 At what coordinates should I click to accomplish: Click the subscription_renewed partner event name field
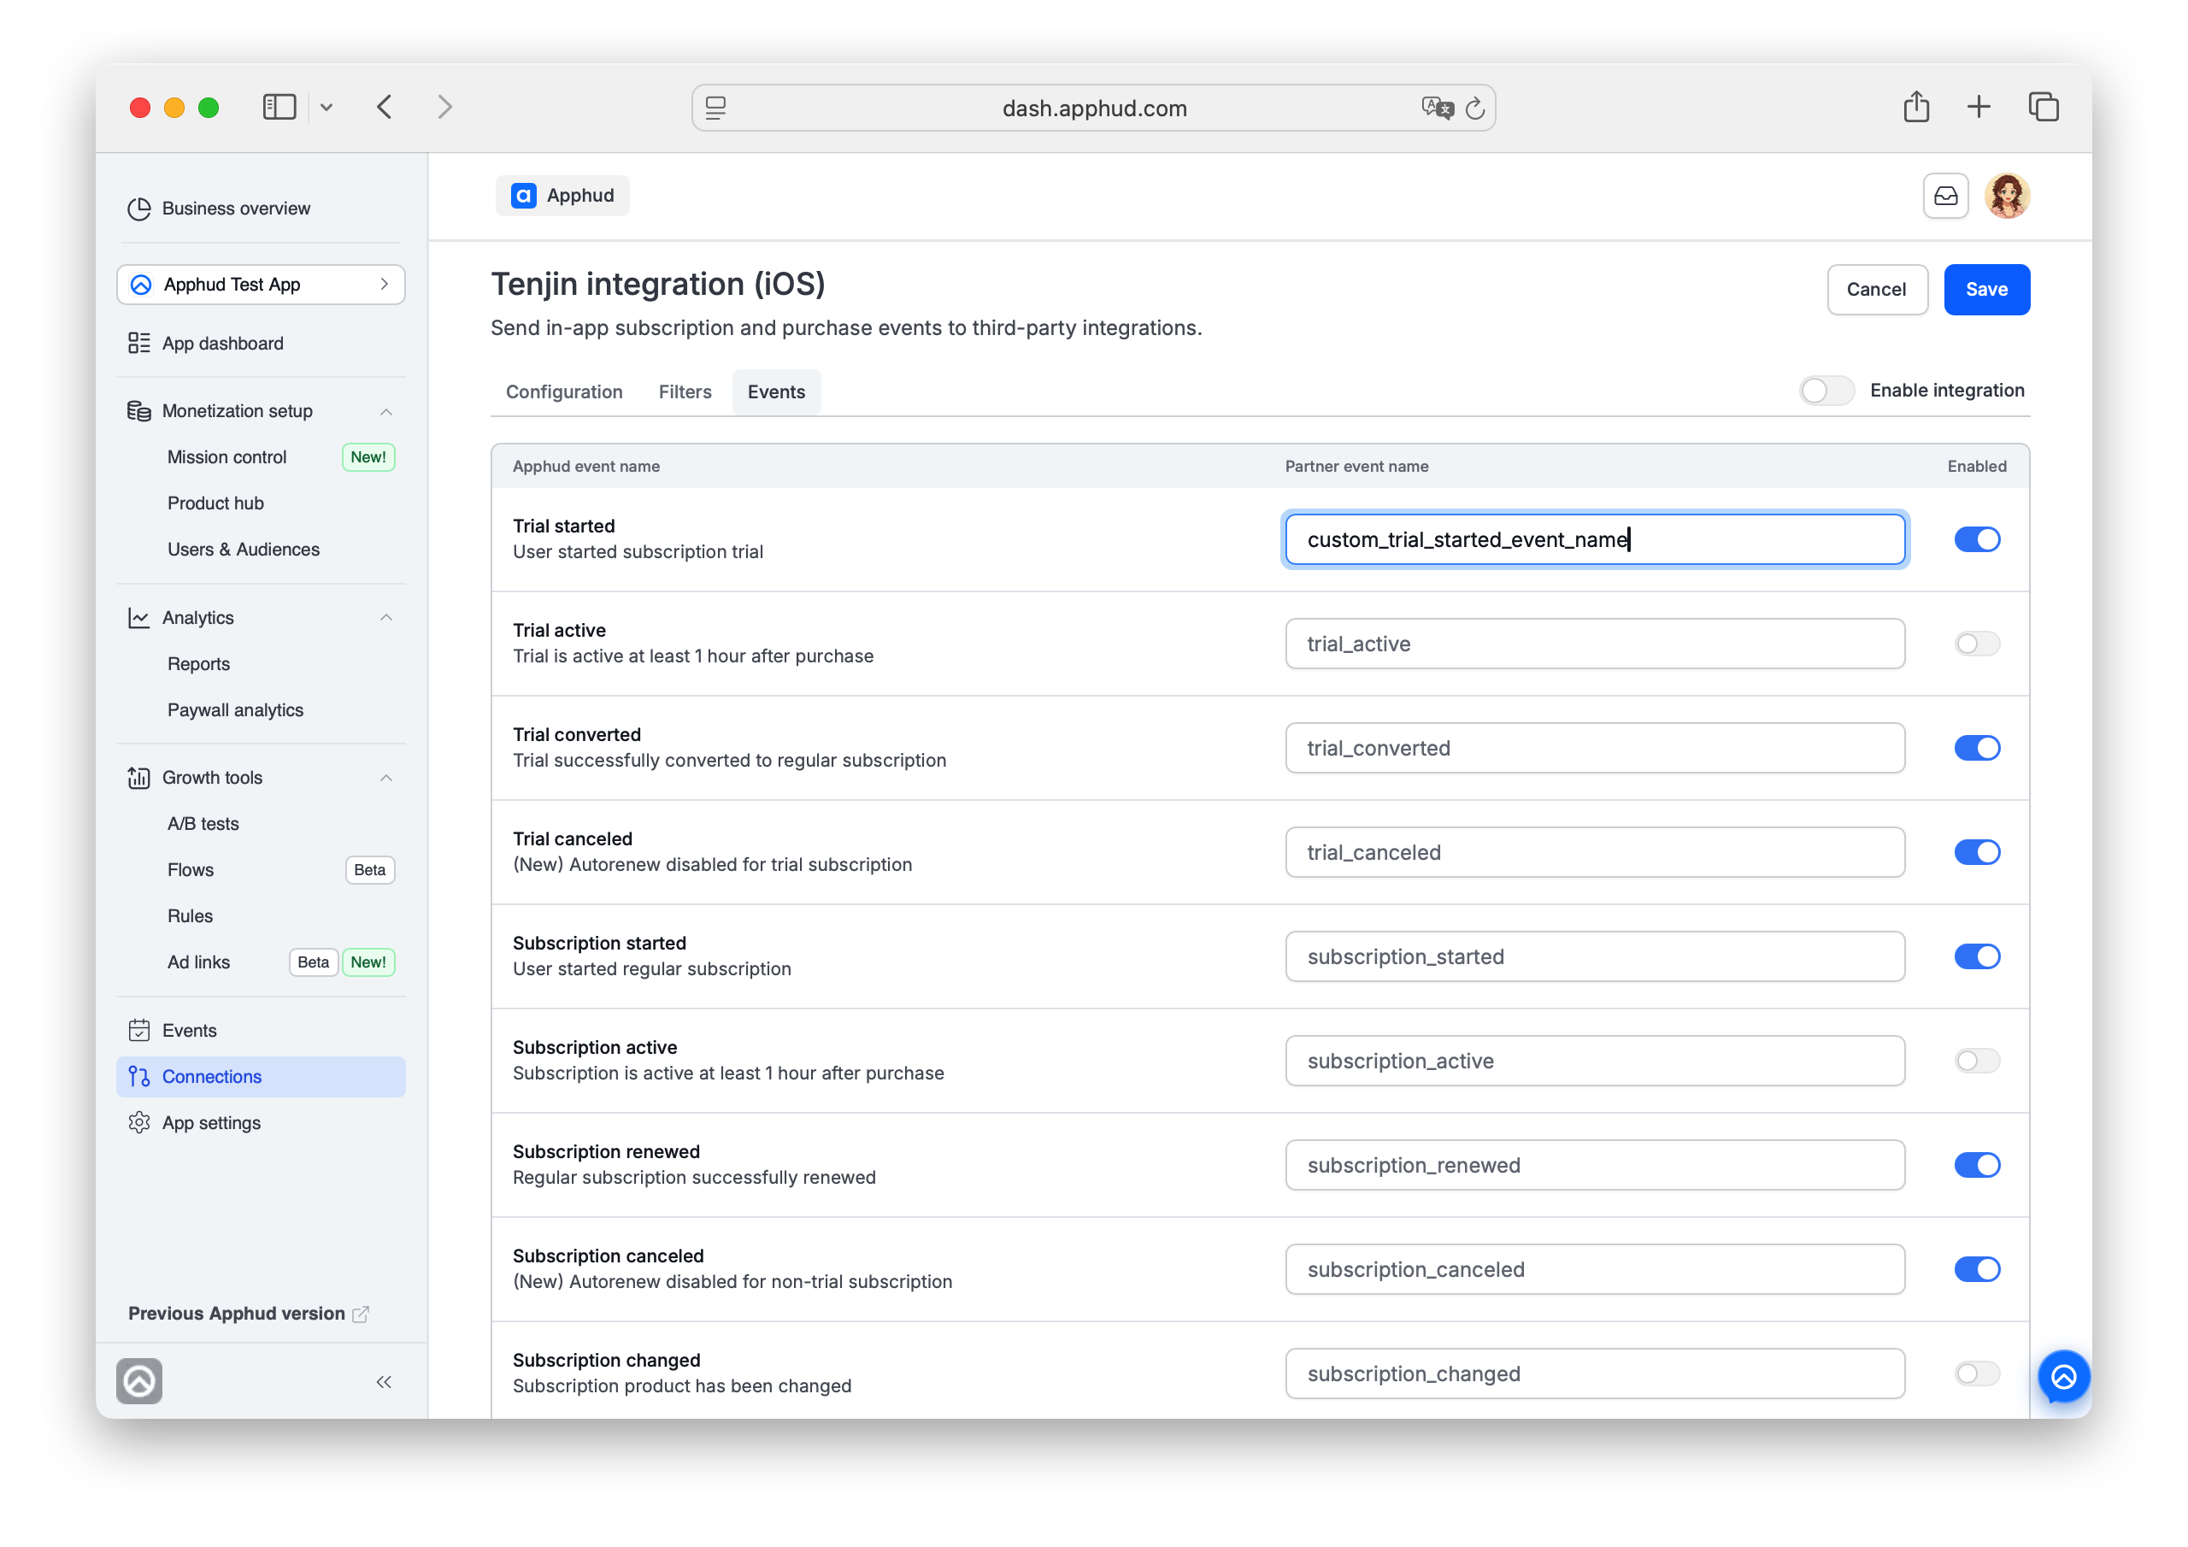[x=1594, y=1165]
